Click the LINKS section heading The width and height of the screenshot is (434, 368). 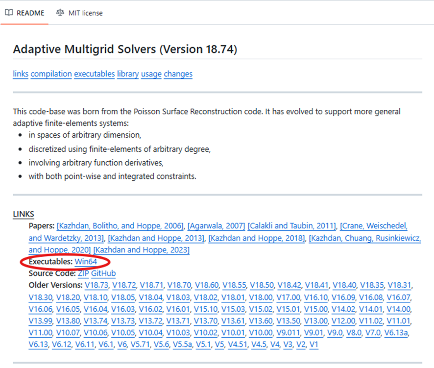(x=24, y=214)
